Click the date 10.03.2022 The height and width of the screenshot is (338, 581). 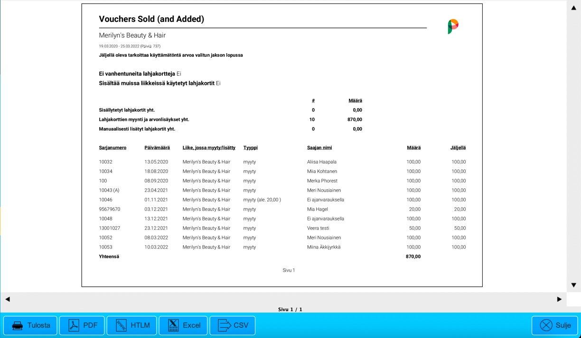(156, 247)
